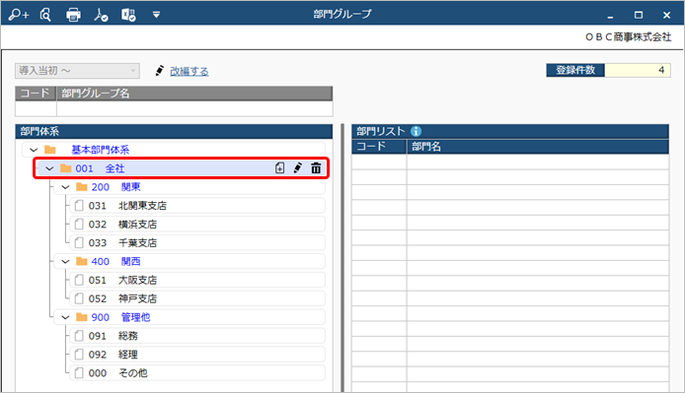The width and height of the screenshot is (685, 393).
Task: Click document icon of 091 総務
Action: [79, 336]
